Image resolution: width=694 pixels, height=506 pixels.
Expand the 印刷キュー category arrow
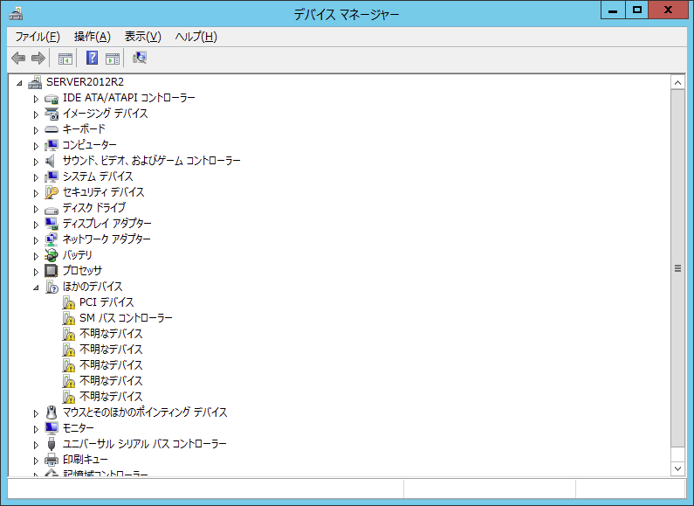pyautogui.click(x=37, y=461)
